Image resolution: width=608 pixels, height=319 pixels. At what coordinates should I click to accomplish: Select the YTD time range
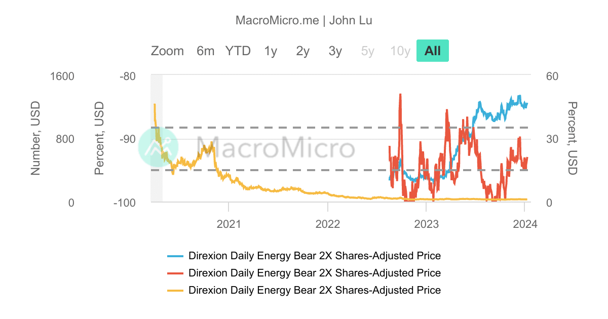click(238, 51)
